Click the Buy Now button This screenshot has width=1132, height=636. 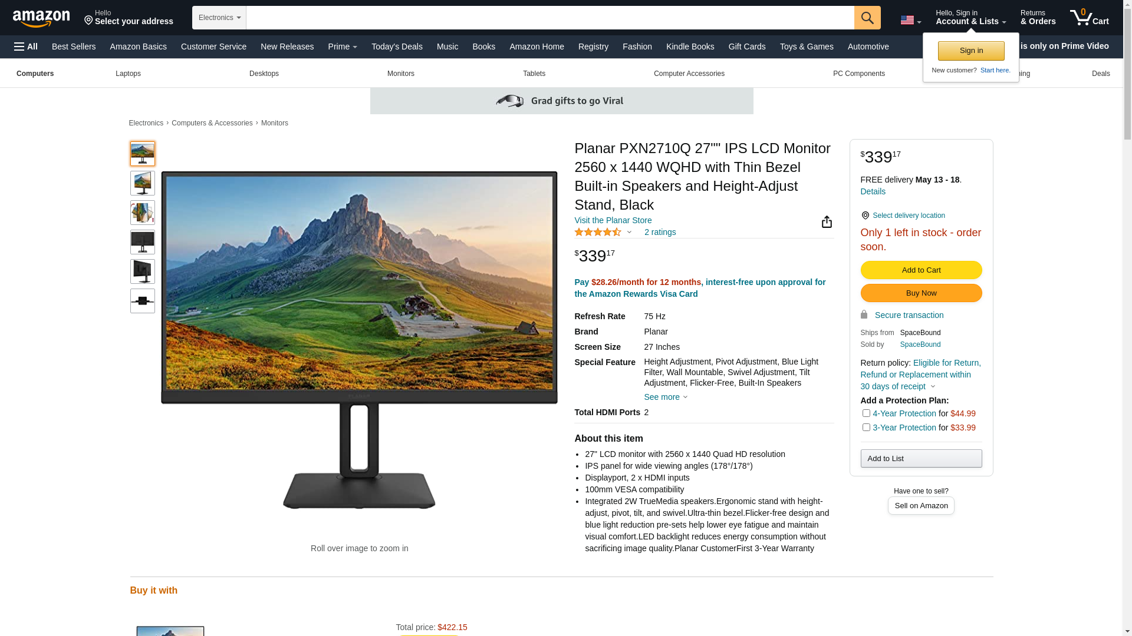click(921, 293)
